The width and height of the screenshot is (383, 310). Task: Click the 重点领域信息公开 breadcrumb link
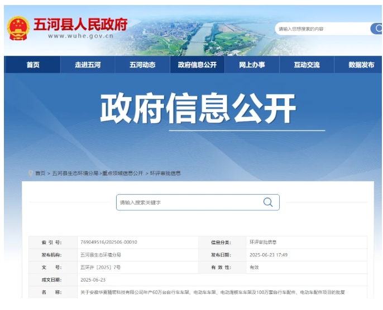122,173
